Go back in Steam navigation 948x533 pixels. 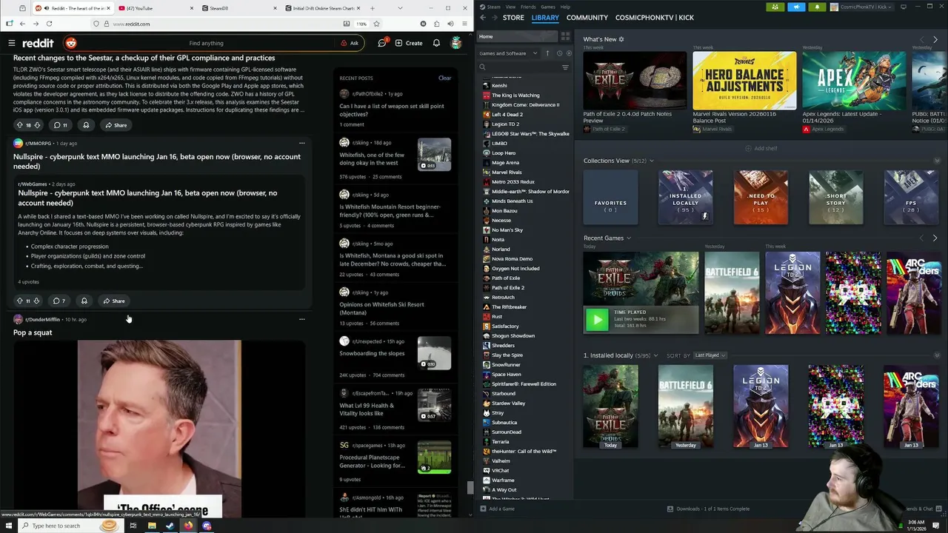point(483,18)
